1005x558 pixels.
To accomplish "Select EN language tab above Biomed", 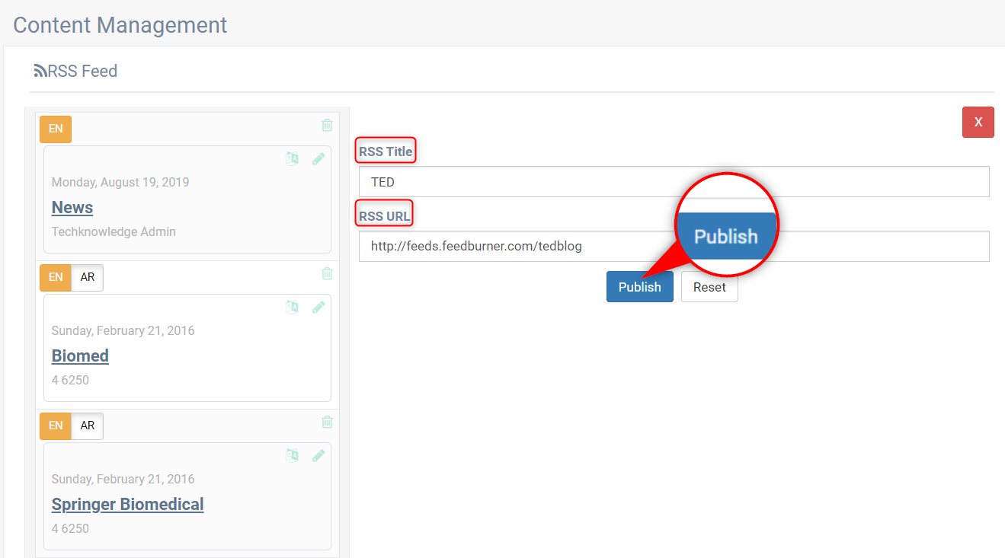I will tap(56, 277).
